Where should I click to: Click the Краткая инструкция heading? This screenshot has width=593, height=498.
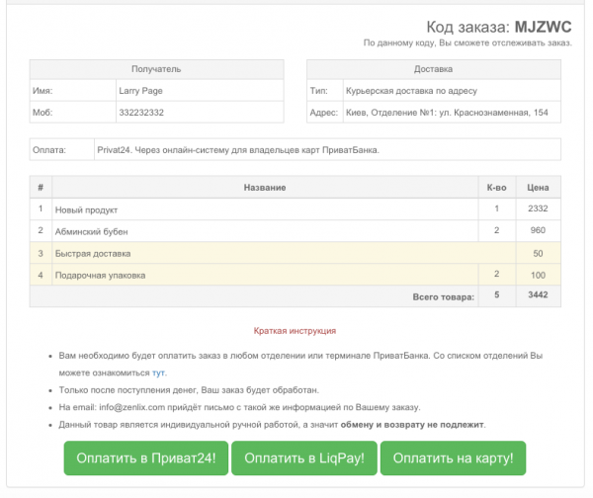(295, 330)
